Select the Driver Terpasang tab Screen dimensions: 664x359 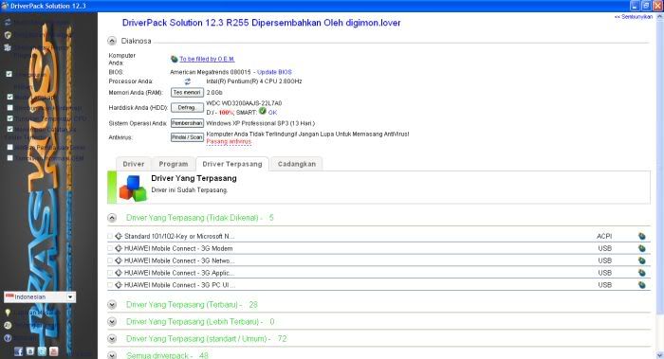[232, 164]
